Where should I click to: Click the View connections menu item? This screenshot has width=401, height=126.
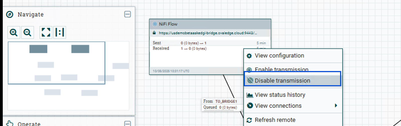278,106
